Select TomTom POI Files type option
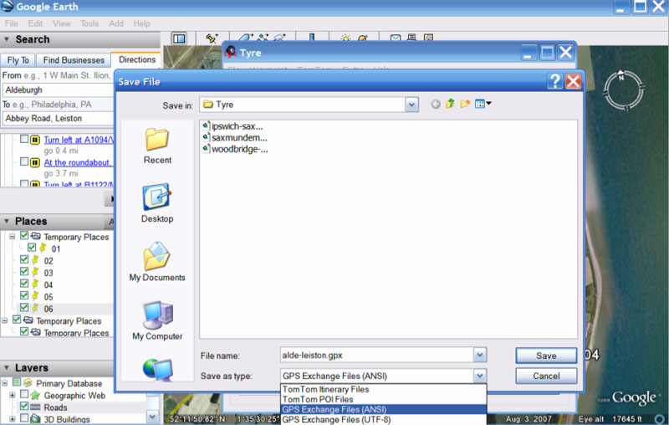Viewport: 669px width, 425px height. 318,399
